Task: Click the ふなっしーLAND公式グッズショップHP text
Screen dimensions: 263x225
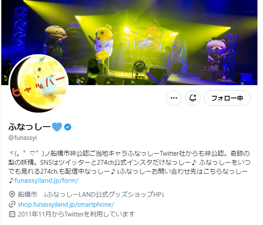Action: [104, 195]
